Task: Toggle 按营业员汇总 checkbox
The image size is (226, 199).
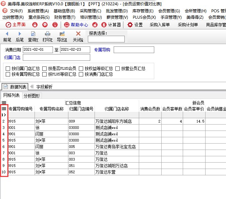Action: (x=117, y=68)
